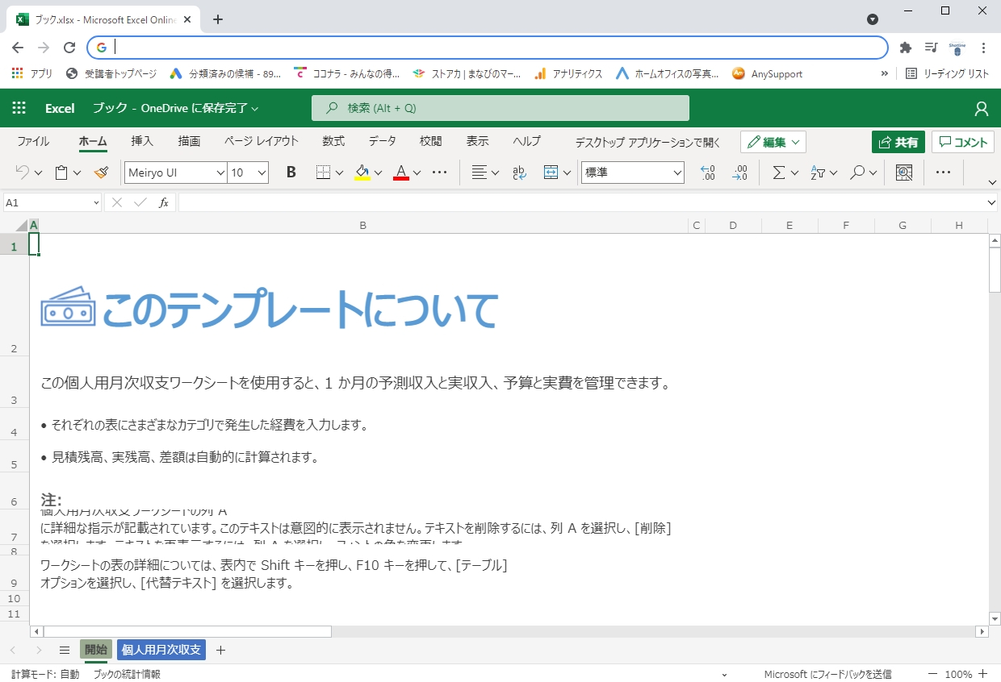Toggle bold formatting
The height and width of the screenshot is (682, 1001).
291,172
